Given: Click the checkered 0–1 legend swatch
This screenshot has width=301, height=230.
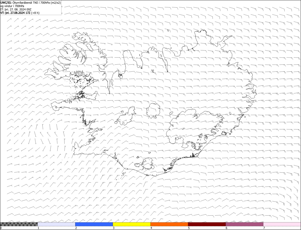Looking at the screenshot, I should (19, 224).
